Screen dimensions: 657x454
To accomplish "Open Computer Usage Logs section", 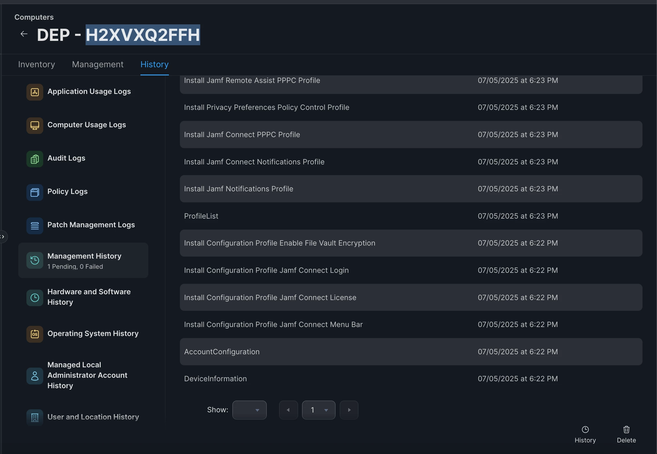I will coord(83,125).
